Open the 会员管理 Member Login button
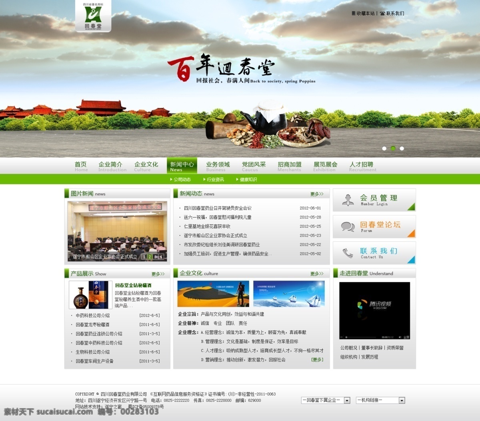This screenshot has height=421, width=480. point(374,200)
